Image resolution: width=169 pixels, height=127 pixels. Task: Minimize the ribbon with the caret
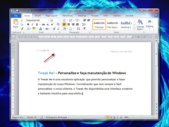click(x=152, y=16)
